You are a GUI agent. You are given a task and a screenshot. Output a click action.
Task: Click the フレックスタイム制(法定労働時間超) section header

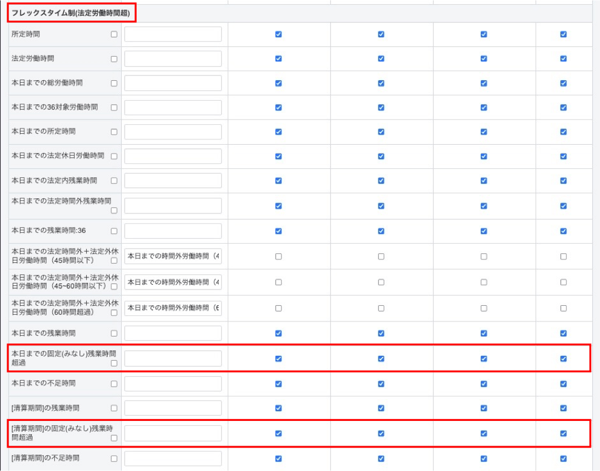[70, 13]
